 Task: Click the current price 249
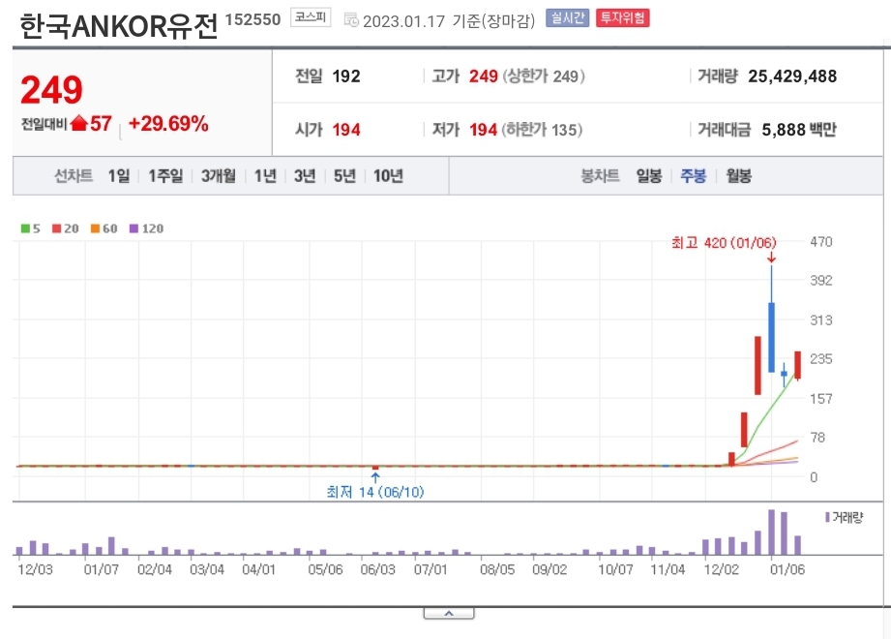[51, 90]
